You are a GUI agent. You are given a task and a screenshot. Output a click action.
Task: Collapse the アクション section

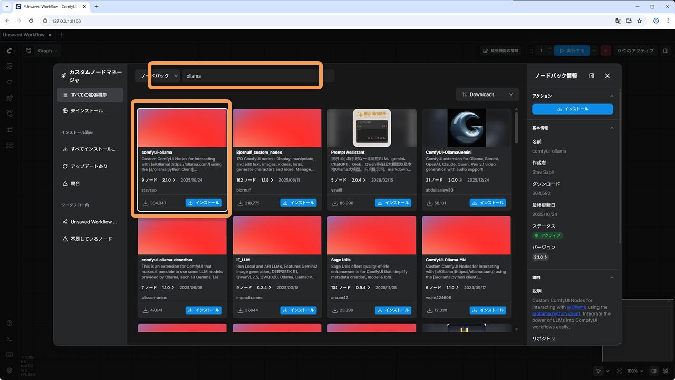pyautogui.click(x=612, y=96)
